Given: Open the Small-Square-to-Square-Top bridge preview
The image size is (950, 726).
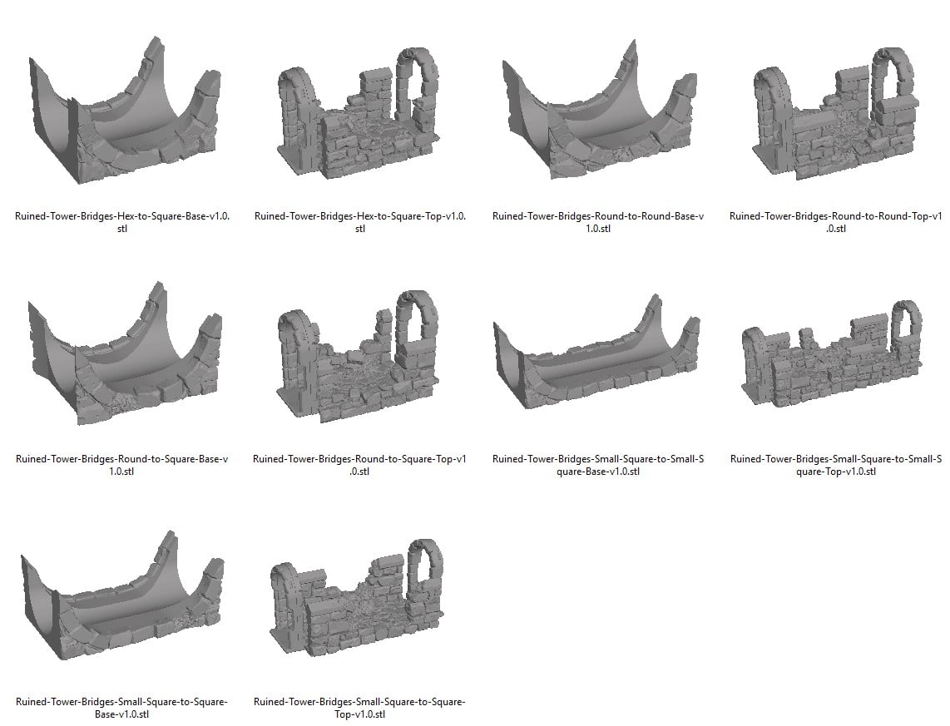Looking at the screenshot, I should click(358, 611).
